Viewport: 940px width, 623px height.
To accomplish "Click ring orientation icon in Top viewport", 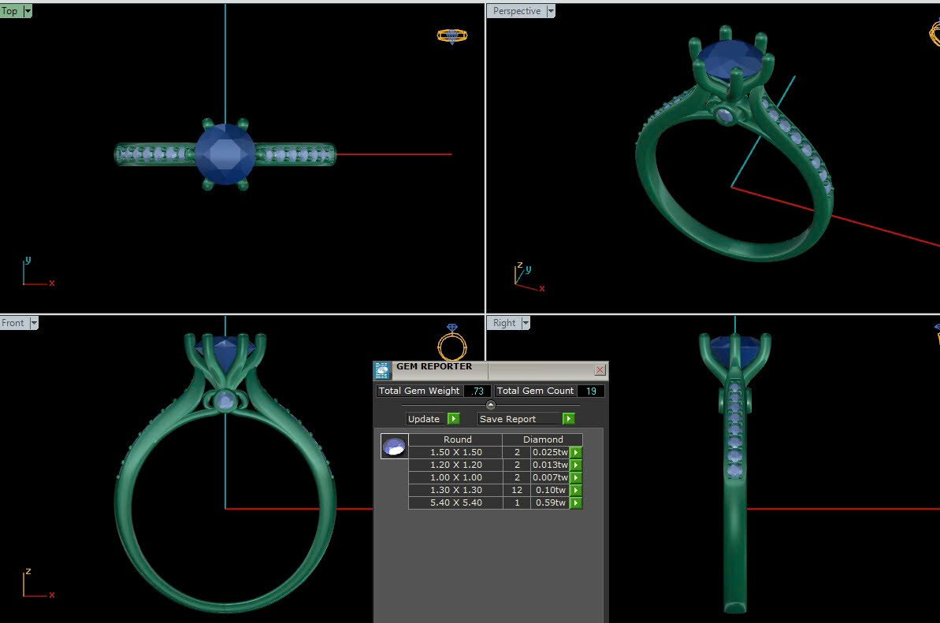I will pos(451,36).
